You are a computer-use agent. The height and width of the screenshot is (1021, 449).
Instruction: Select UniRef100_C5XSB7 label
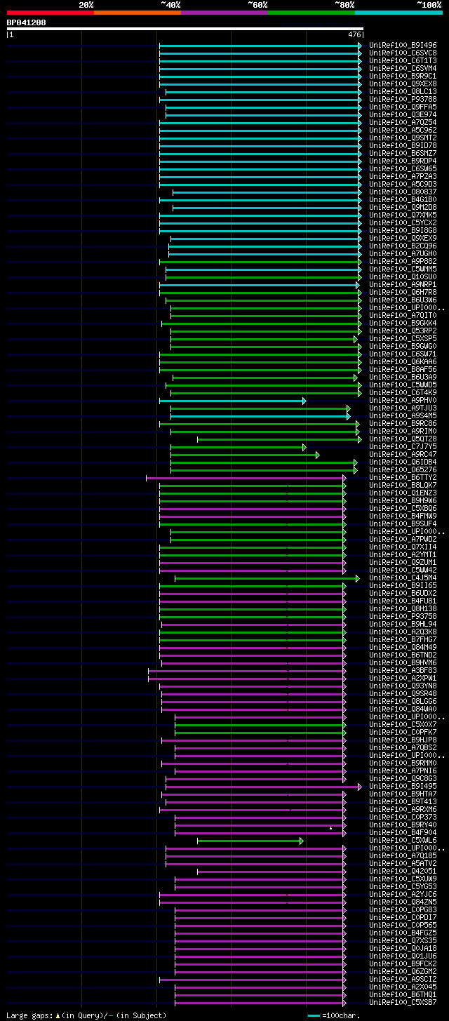(x=403, y=1002)
